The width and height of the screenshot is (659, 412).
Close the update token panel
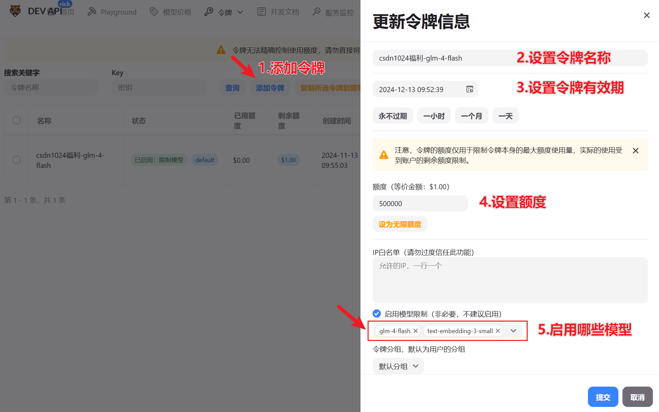click(x=646, y=15)
